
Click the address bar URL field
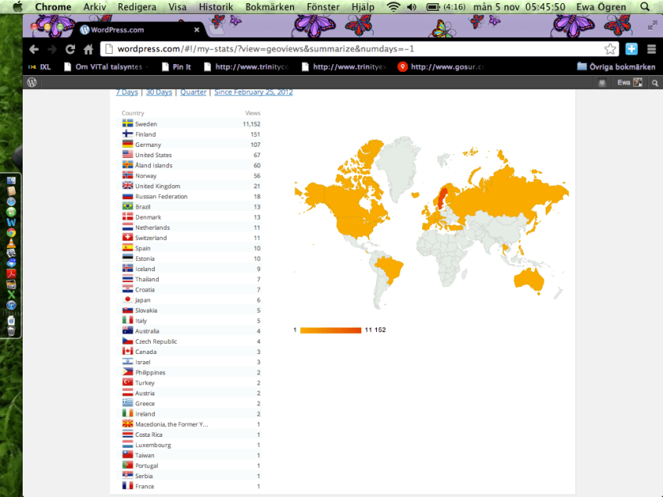(x=352, y=48)
